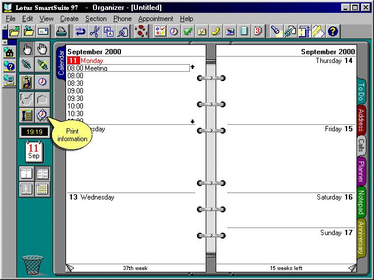Screen dimensions: 374x280
Task: Open the small dropdown above Internet icons
Action: click(x=5, y=43)
